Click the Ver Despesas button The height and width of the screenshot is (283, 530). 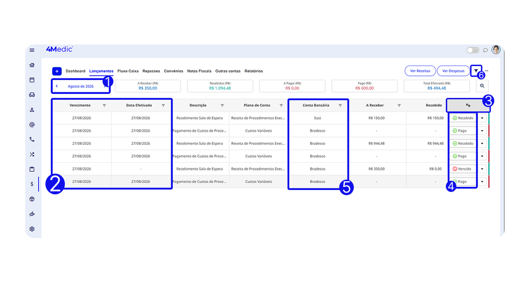click(453, 71)
